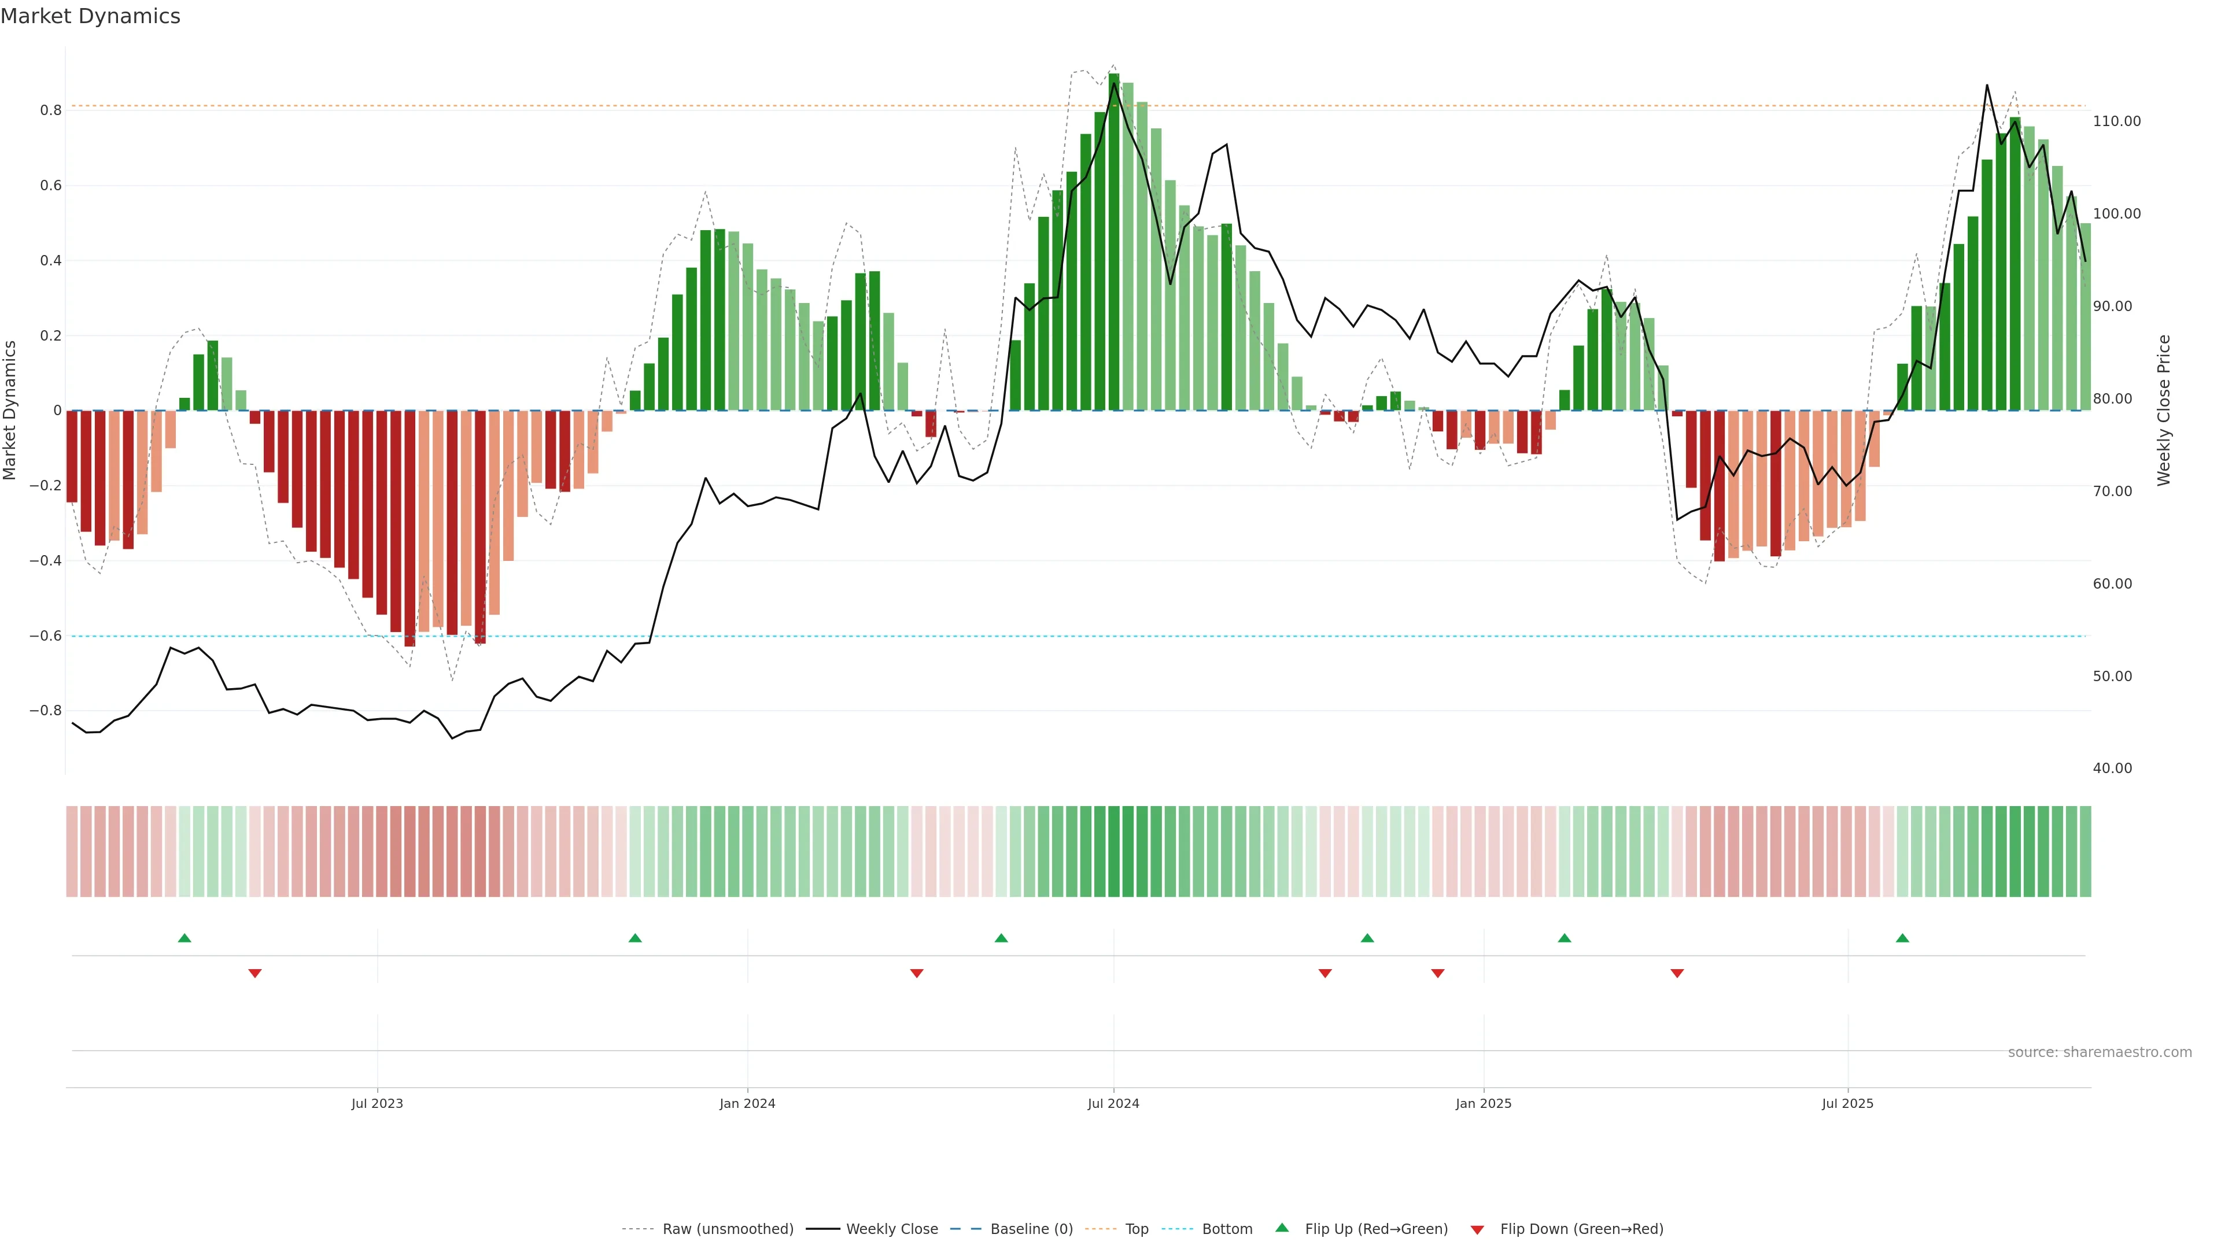
Task: Click the leftmost red Flip Down triangle marker
Action: point(254,973)
